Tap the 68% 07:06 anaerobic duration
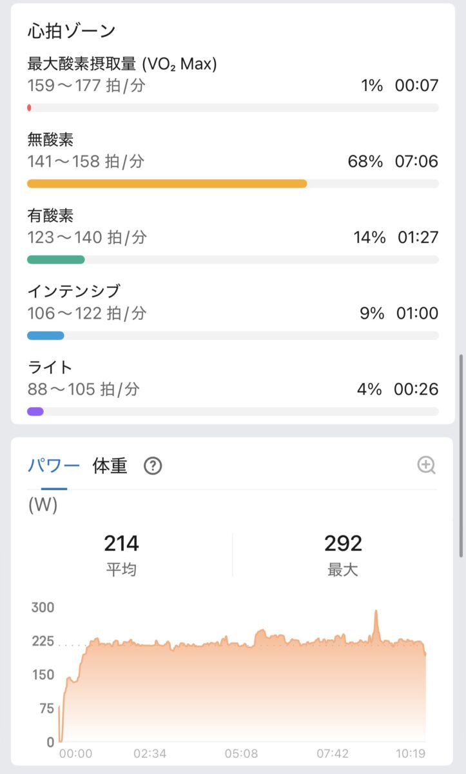Image resolution: width=466 pixels, height=774 pixels. coord(393,161)
